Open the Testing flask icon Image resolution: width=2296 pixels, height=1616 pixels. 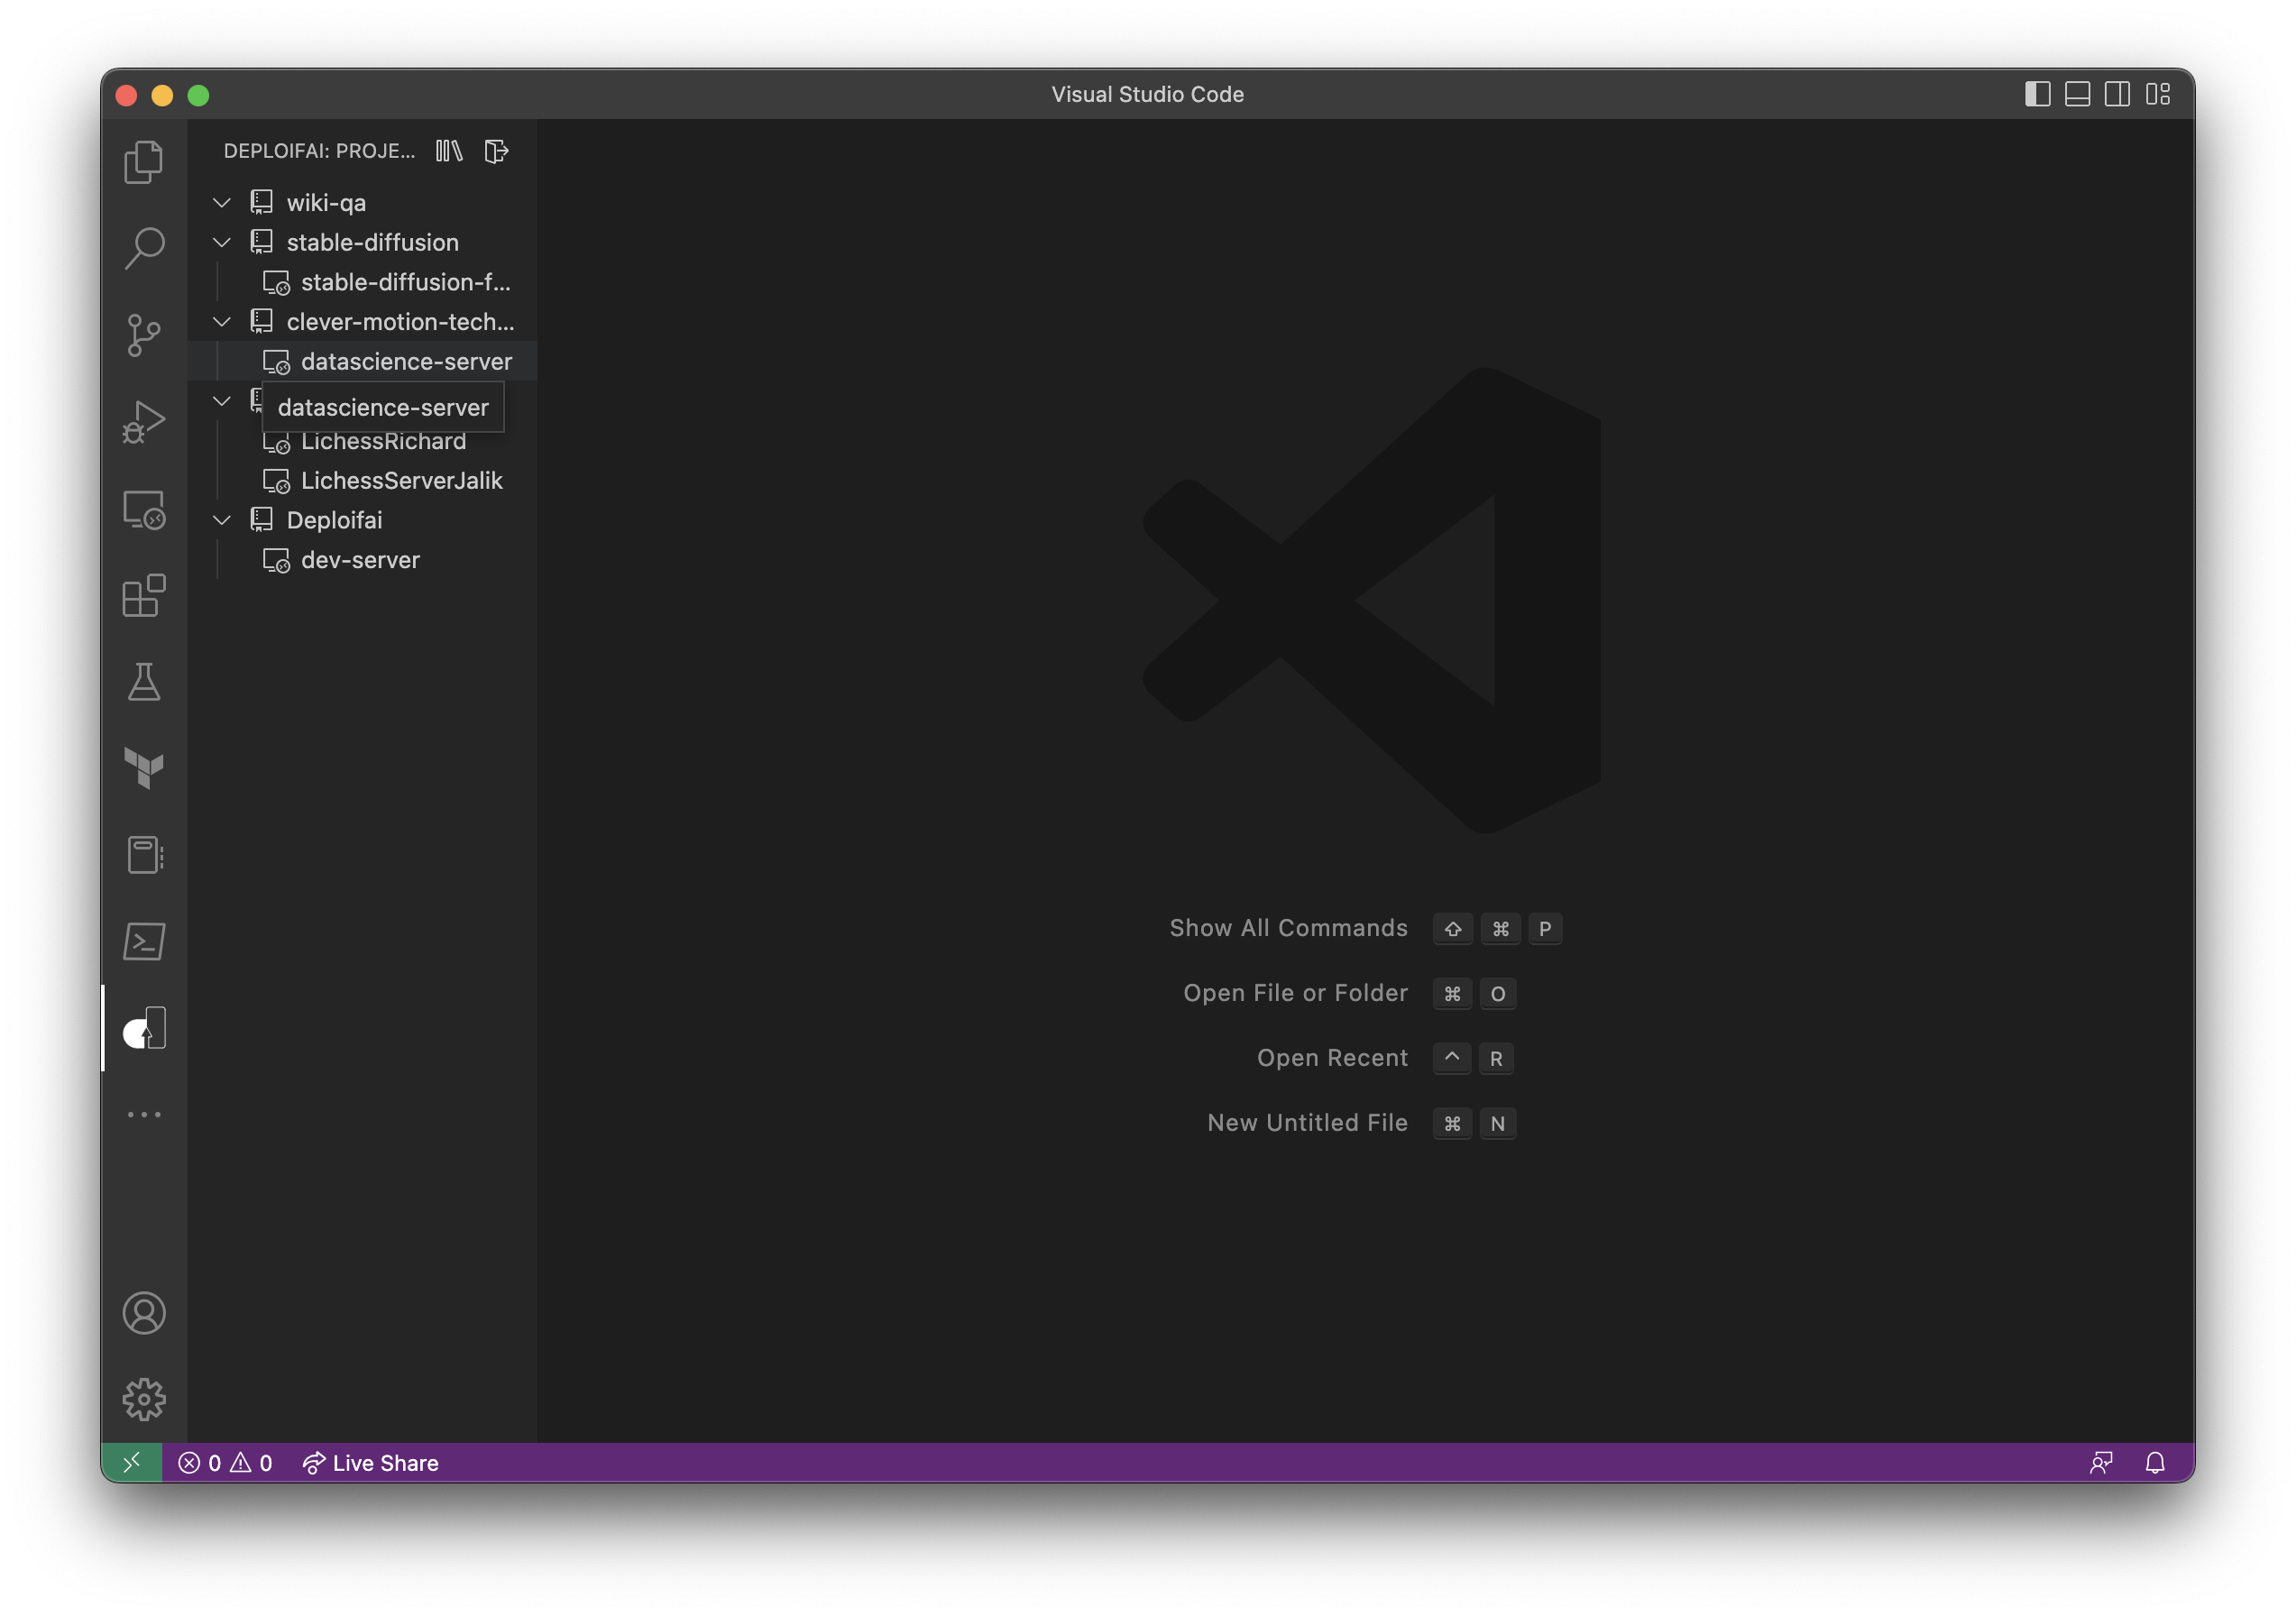[144, 682]
